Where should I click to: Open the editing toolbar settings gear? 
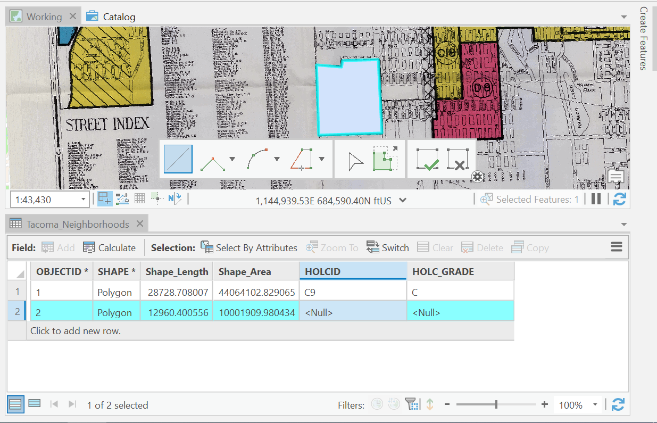click(478, 177)
